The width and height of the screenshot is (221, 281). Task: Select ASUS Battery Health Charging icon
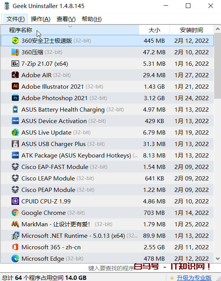pos(15,109)
